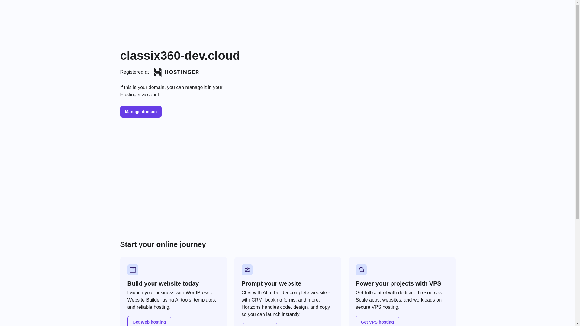Click the 'Registered at' label
Image resolution: width=580 pixels, height=326 pixels.
tap(134, 72)
